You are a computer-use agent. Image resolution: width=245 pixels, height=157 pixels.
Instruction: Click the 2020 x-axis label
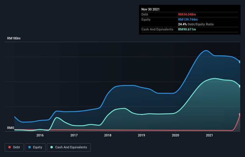click(x=175, y=135)
